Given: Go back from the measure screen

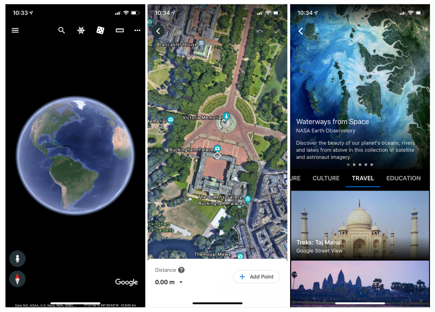Looking at the screenshot, I should click(158, 31).
